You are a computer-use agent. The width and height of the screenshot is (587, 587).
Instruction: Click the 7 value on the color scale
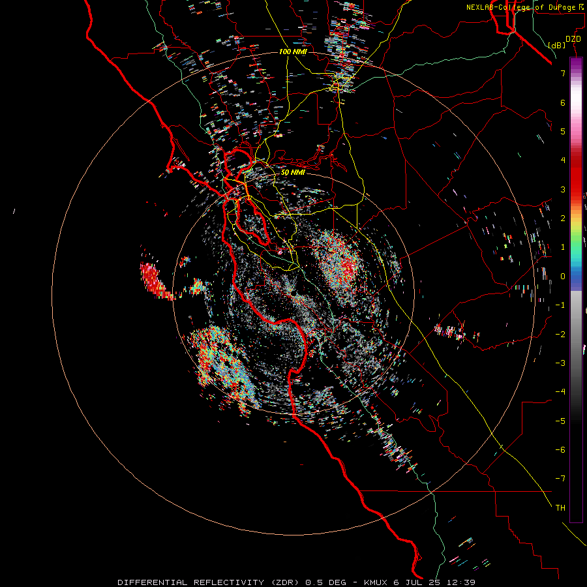point(563,73)
